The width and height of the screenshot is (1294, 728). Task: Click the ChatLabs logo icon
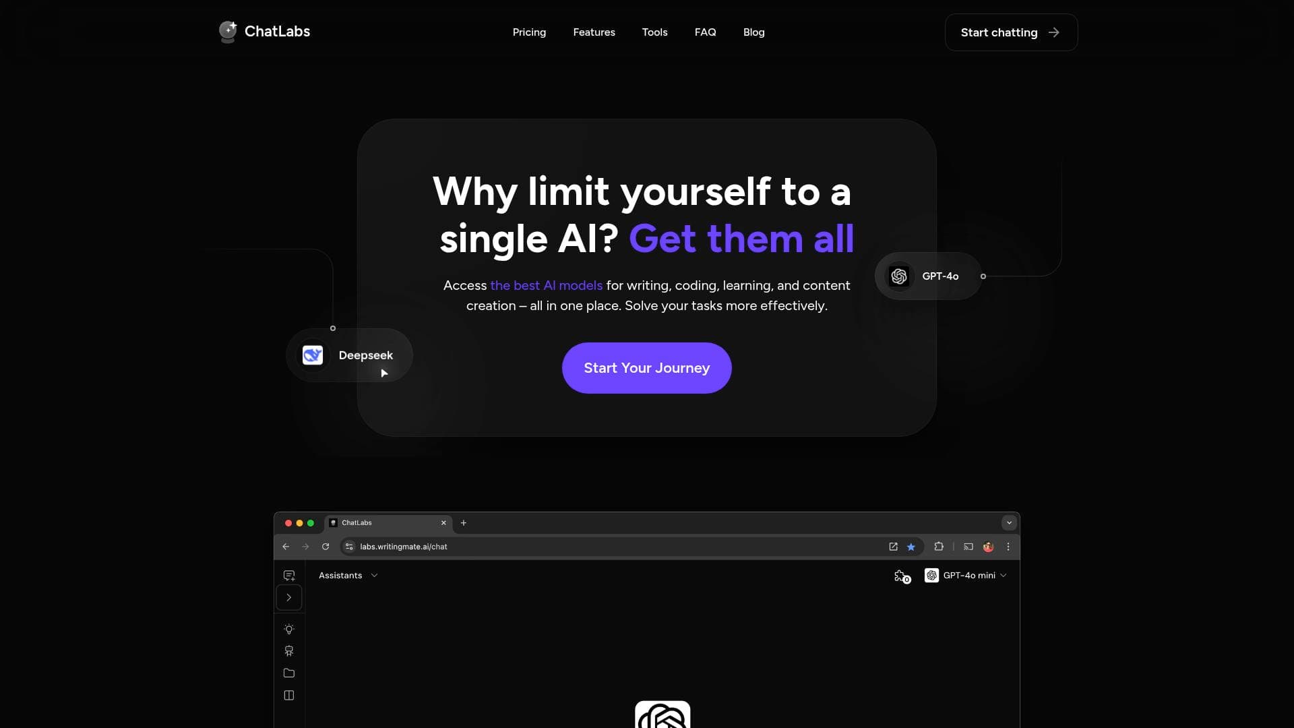pyautogui.click(x=228, y=32)
